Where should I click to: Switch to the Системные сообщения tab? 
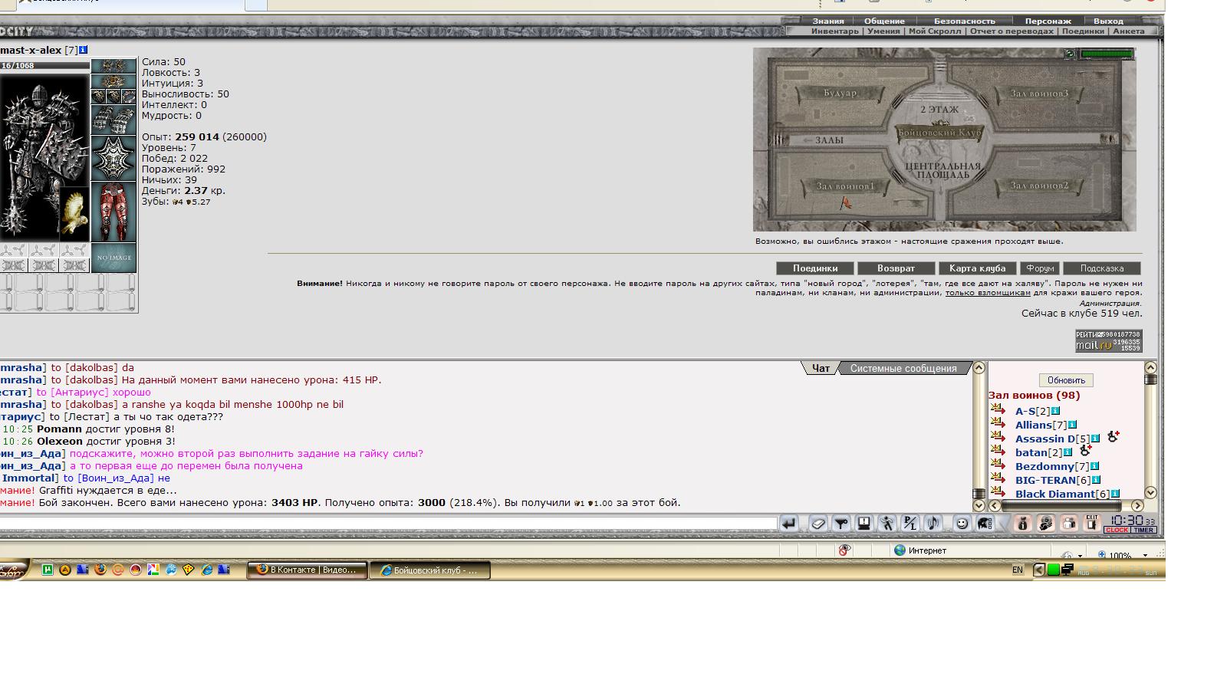tap(903, 369)
